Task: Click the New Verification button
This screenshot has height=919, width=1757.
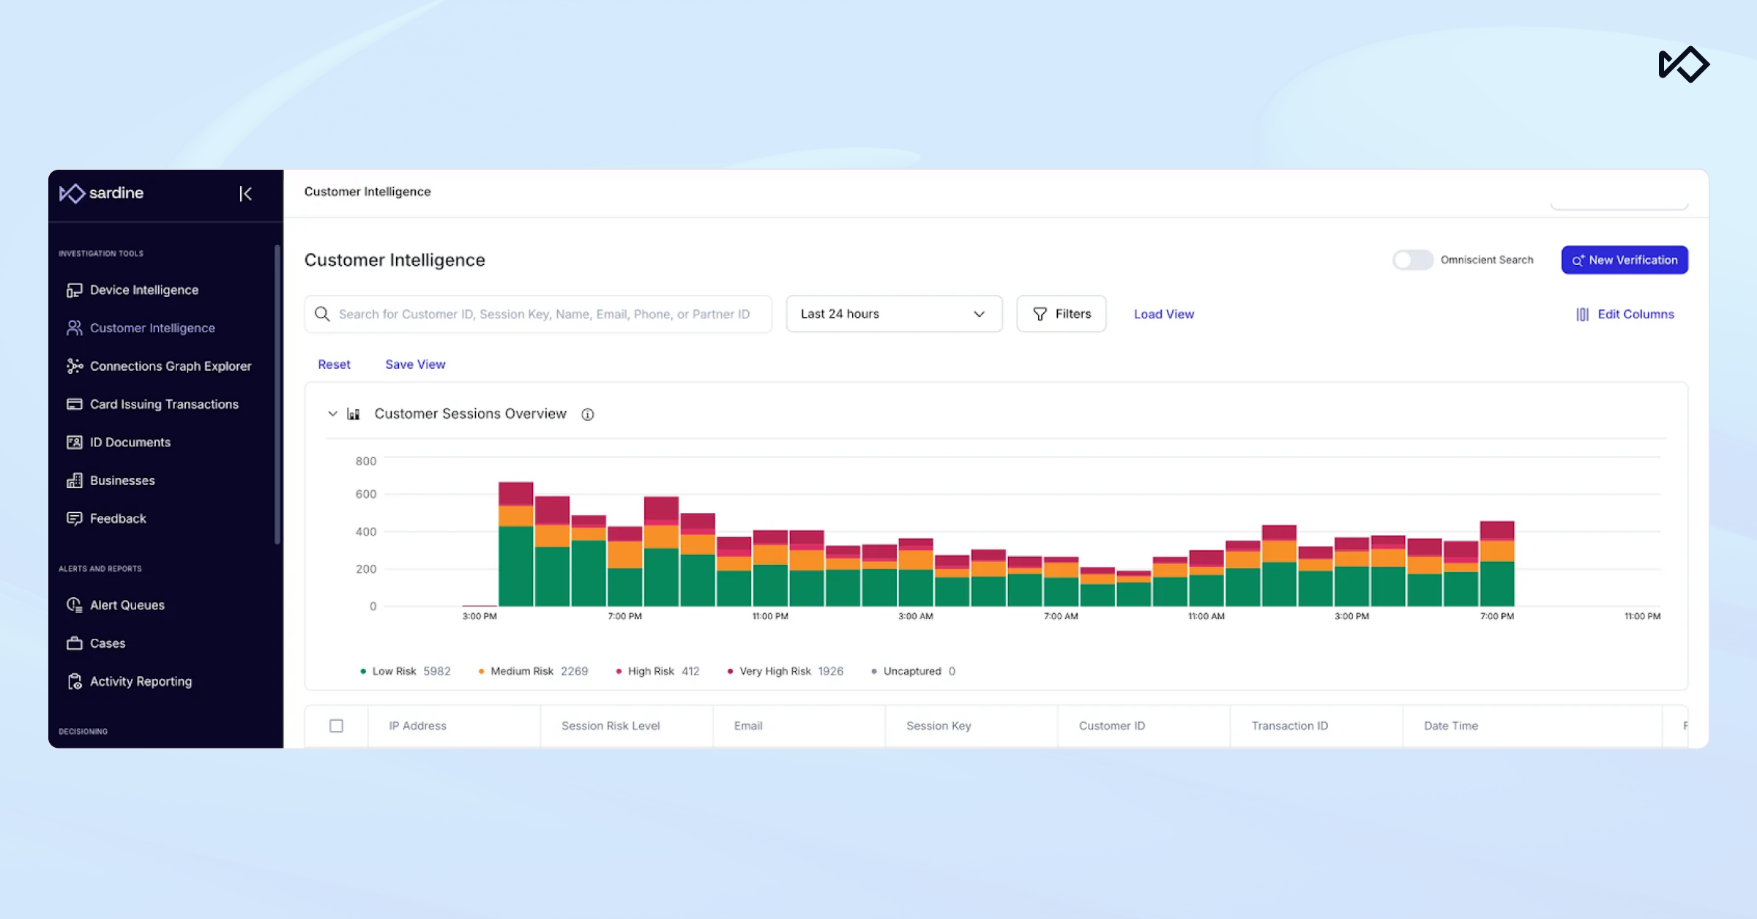Action: [x=1624, y=260]
